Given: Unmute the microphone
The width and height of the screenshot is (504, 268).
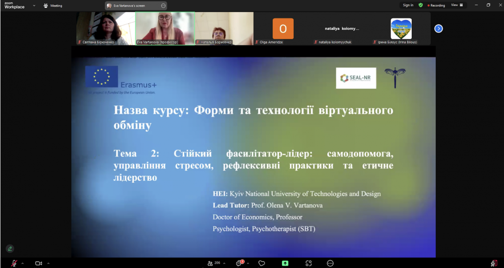Looking at the screenshot, I should tap(14, 263).
